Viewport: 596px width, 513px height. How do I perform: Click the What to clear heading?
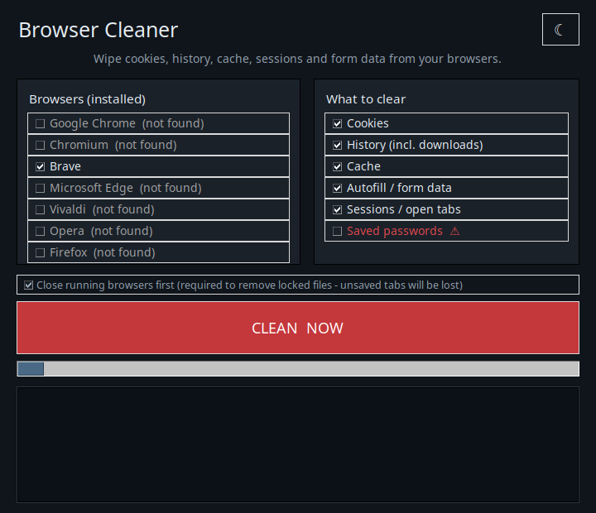tap(366, 99)
